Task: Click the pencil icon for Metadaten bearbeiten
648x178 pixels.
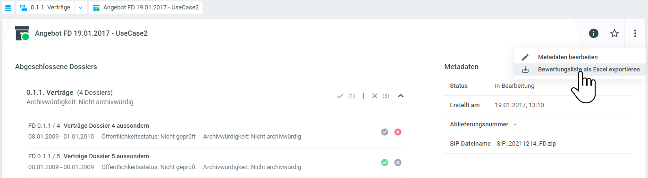Action: pyautogui.click(x=525, y=57)
